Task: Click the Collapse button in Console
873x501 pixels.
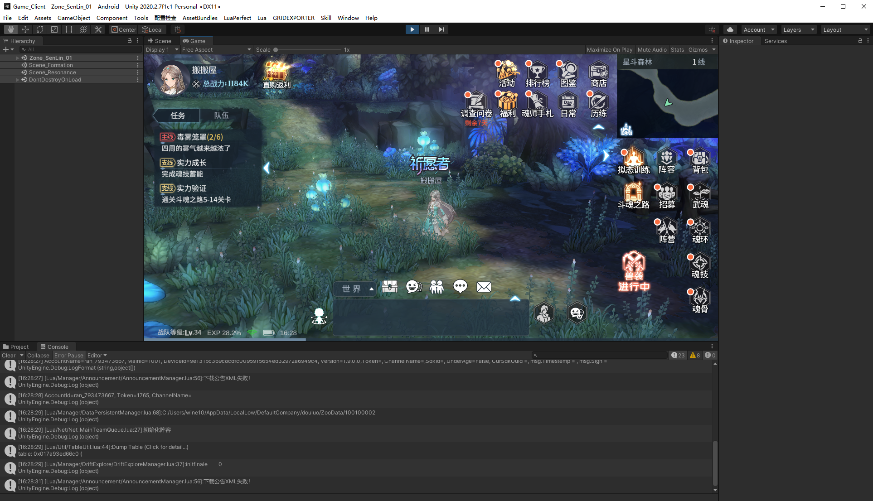Action: (x=38, y=356)
